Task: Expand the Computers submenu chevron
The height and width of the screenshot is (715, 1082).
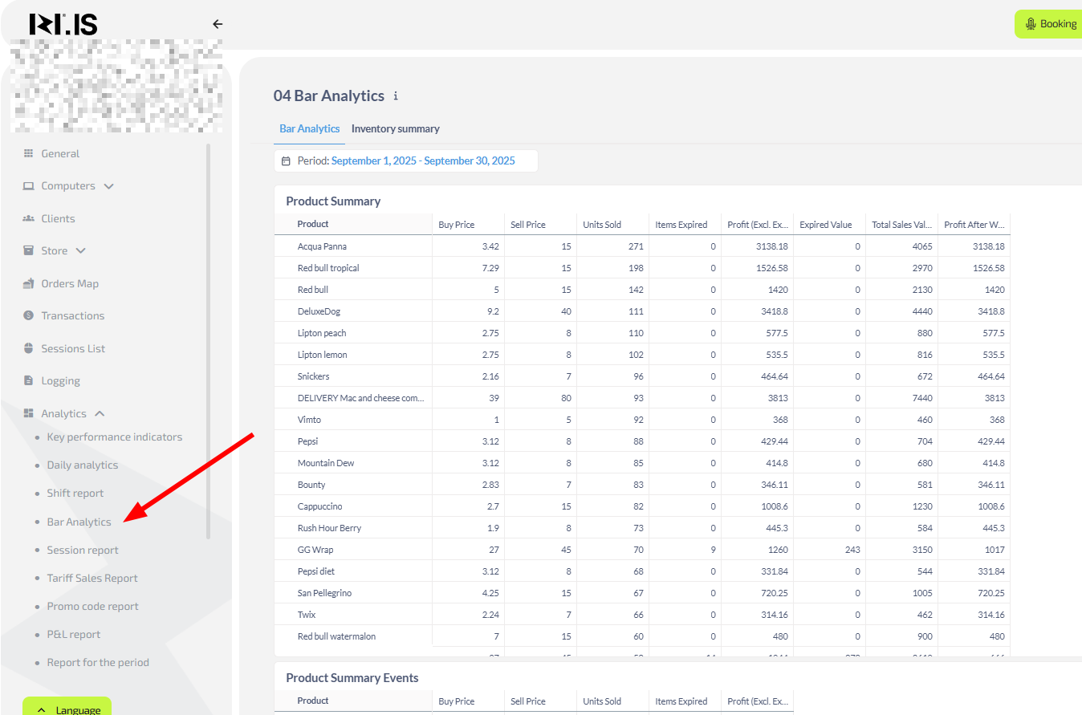Action: pos(109,186)
